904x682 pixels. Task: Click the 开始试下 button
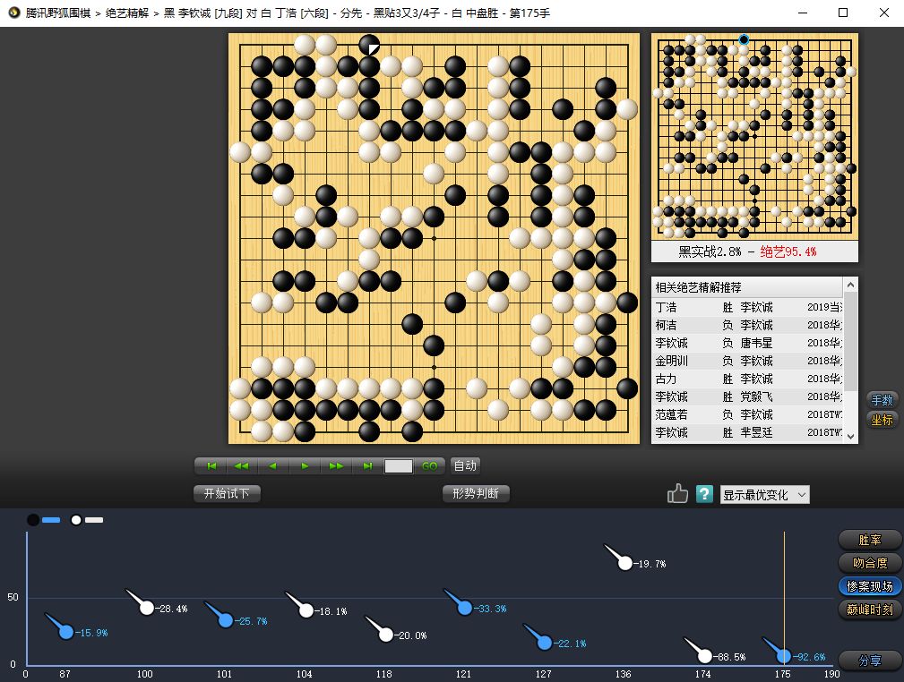point(227,493)
